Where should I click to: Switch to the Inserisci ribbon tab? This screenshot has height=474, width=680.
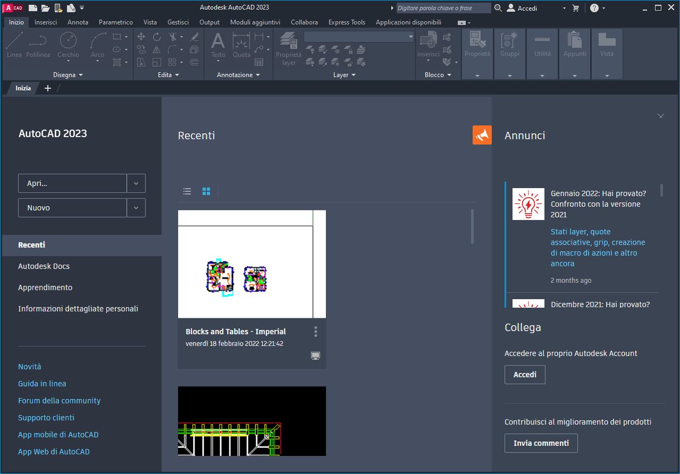point(46,22)
